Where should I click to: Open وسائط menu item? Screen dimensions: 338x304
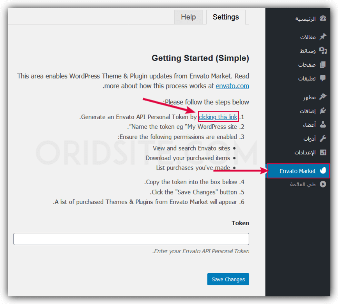pos(308,51)
